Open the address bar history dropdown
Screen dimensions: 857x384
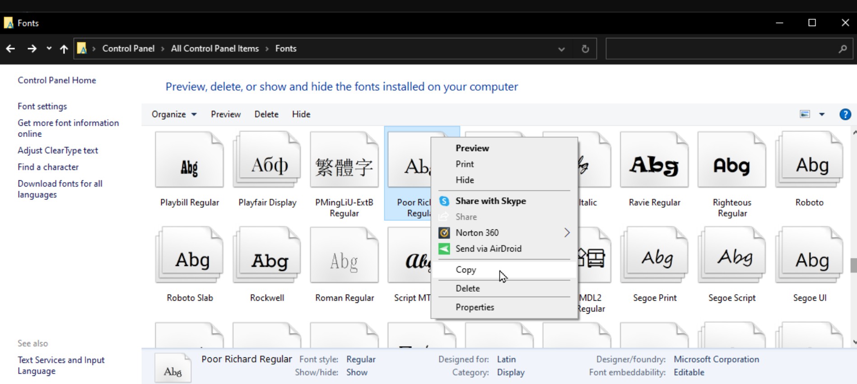(561, 49)
